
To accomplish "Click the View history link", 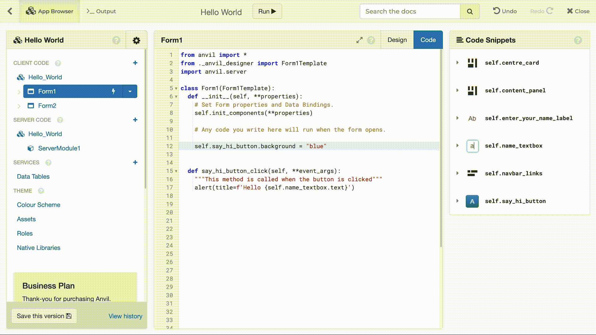I will click(125, 316).
